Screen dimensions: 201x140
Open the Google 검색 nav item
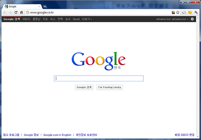point(12,19)
